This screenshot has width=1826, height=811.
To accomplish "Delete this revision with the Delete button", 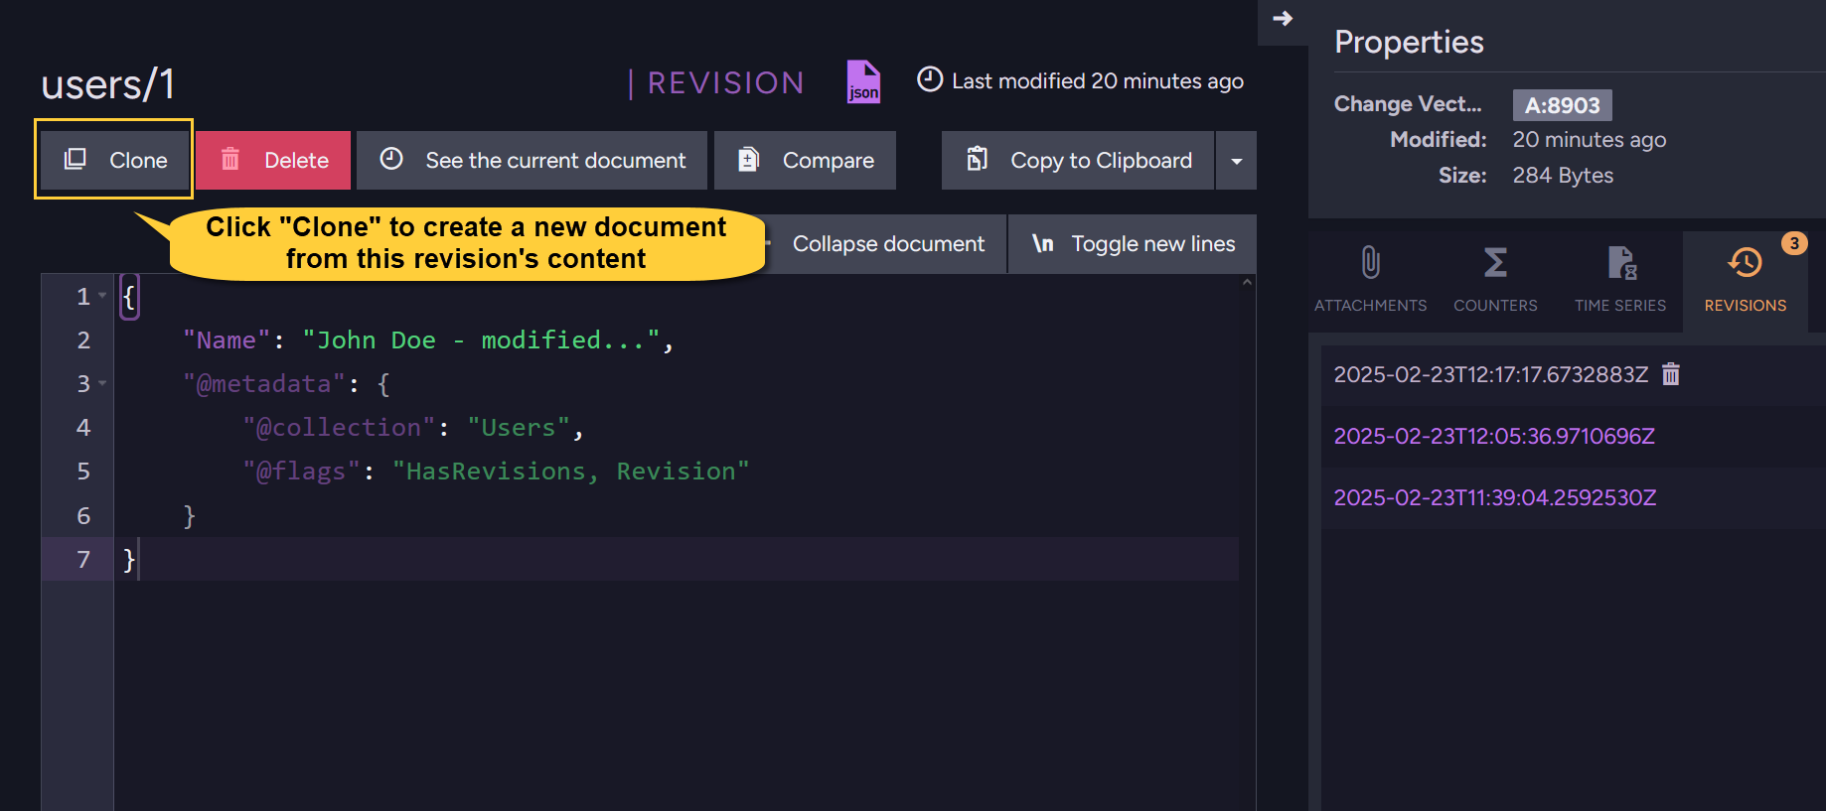I will (x=273, y=160).
